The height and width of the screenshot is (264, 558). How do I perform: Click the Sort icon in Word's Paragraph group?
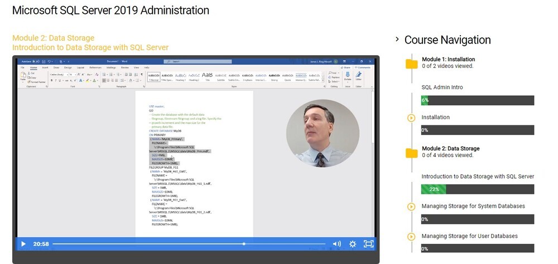point(136,75)
